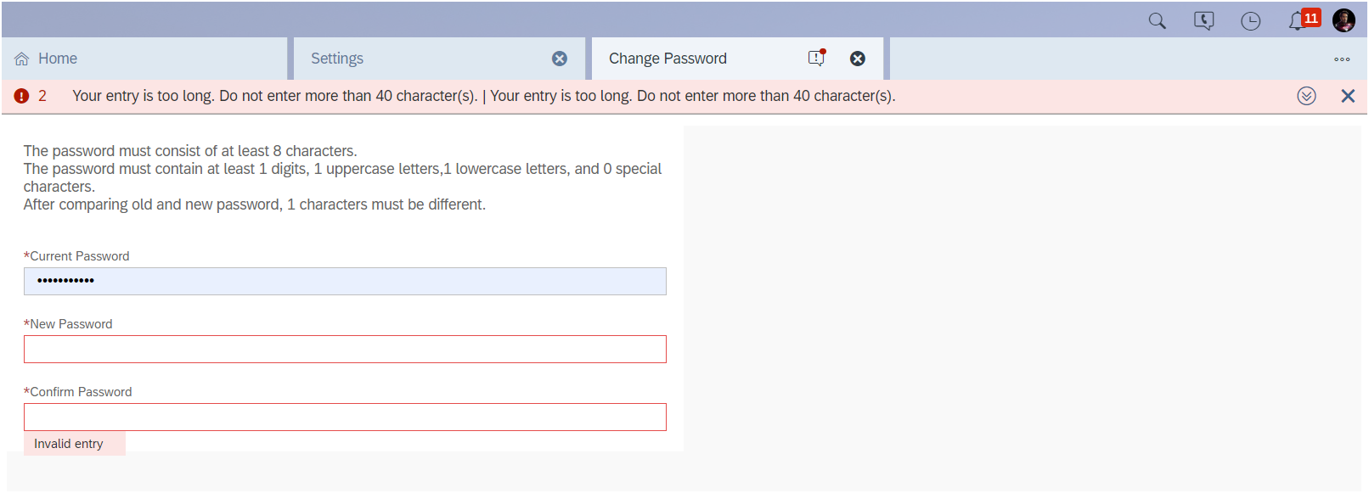Close the Change Password tab
Screen dimensions: 1369x493
[858, 59]
